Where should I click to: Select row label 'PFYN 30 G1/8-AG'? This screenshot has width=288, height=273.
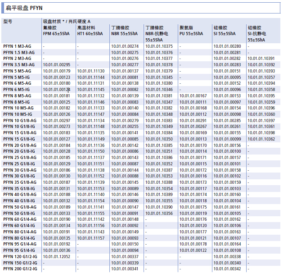pos(20,170)
